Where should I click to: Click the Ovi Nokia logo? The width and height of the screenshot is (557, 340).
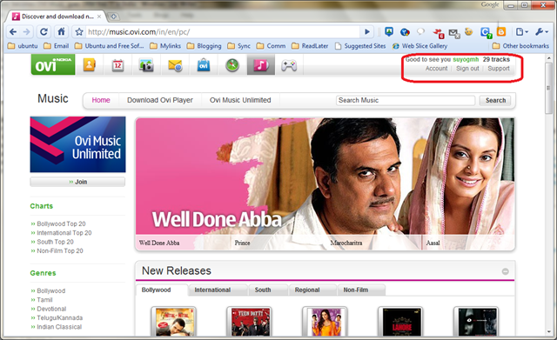(x=53, y=64)
